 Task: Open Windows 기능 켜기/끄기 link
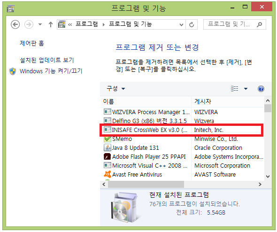51,71
